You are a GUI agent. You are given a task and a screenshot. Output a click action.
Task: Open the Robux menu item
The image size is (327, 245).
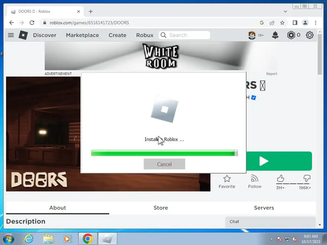[145, 35]
